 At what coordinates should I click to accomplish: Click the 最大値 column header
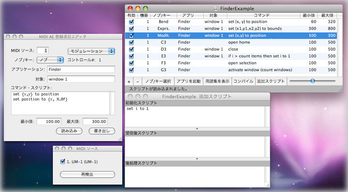(327, 15)
